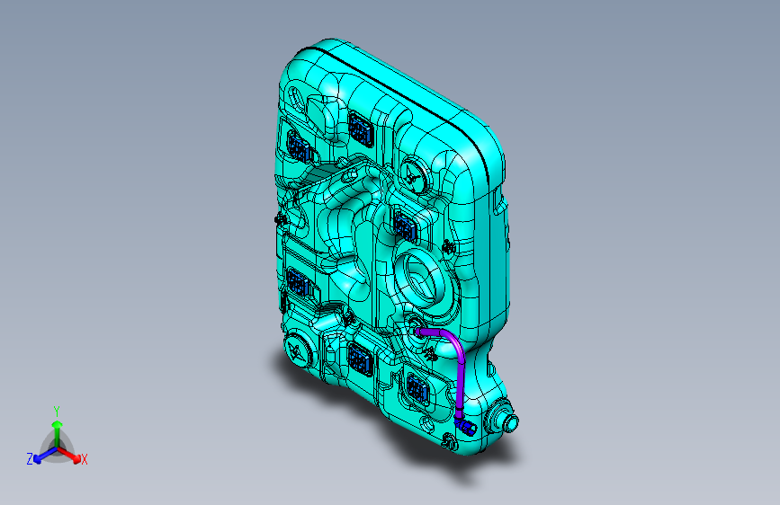The height and width of the screenshot is (505, 780).
Task: Click the blue Z axis of the triad
Action: tap(45, 455)
